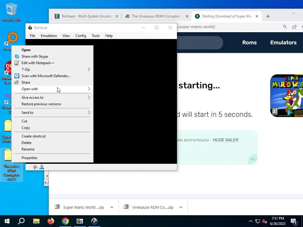
Task: Click the Super Mario World cover thumbnail
Action: point(286,95)
